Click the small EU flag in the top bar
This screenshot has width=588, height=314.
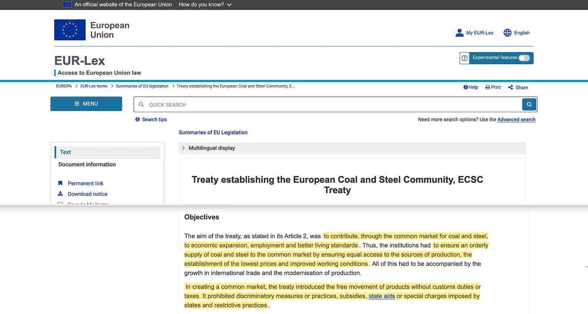pyautogui.click(x=67, y=4)
